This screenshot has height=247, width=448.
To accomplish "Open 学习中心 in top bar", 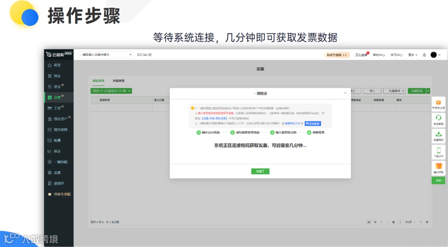I will click(x=396, y=55).
